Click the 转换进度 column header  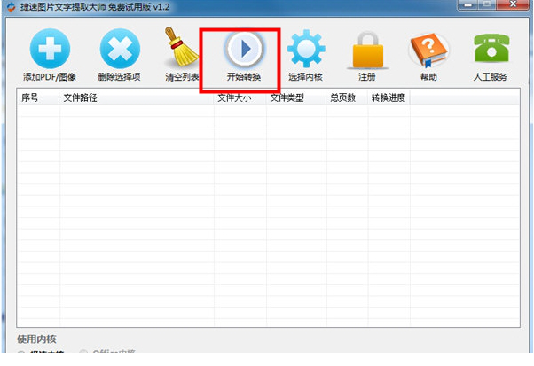[x=389, y=98]
